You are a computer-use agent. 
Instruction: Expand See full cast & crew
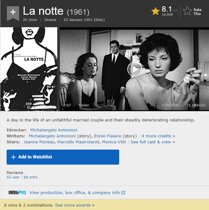[151, 142]
